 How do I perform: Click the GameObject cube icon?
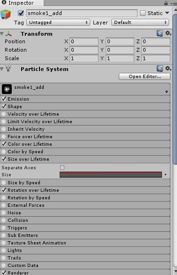point(6,15)
